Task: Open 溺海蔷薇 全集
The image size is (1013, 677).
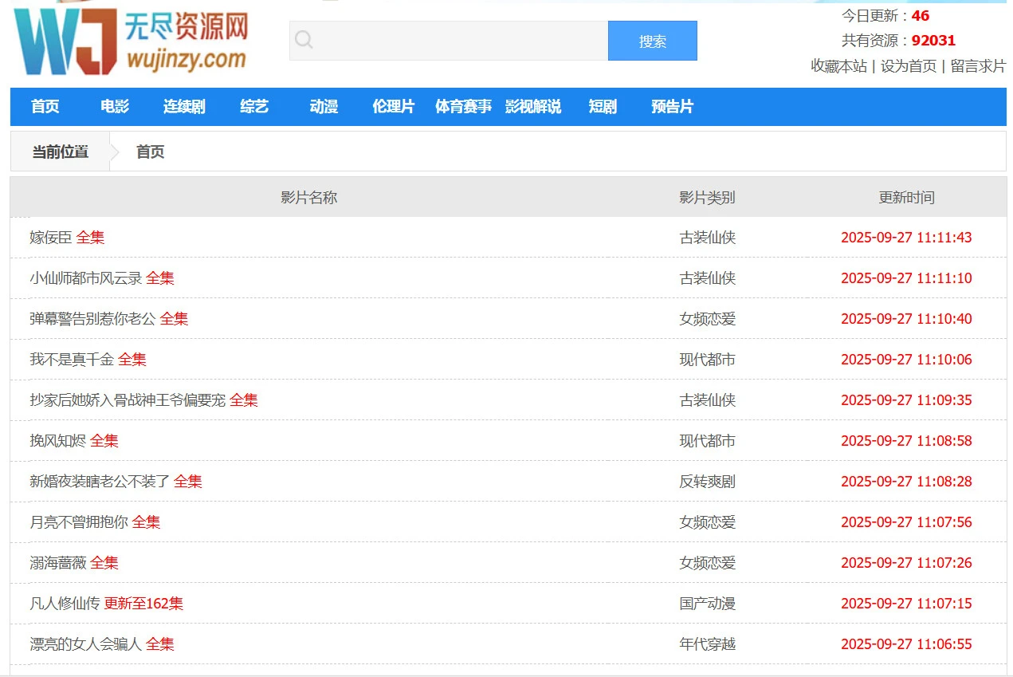Action: [x=72, y=562]
